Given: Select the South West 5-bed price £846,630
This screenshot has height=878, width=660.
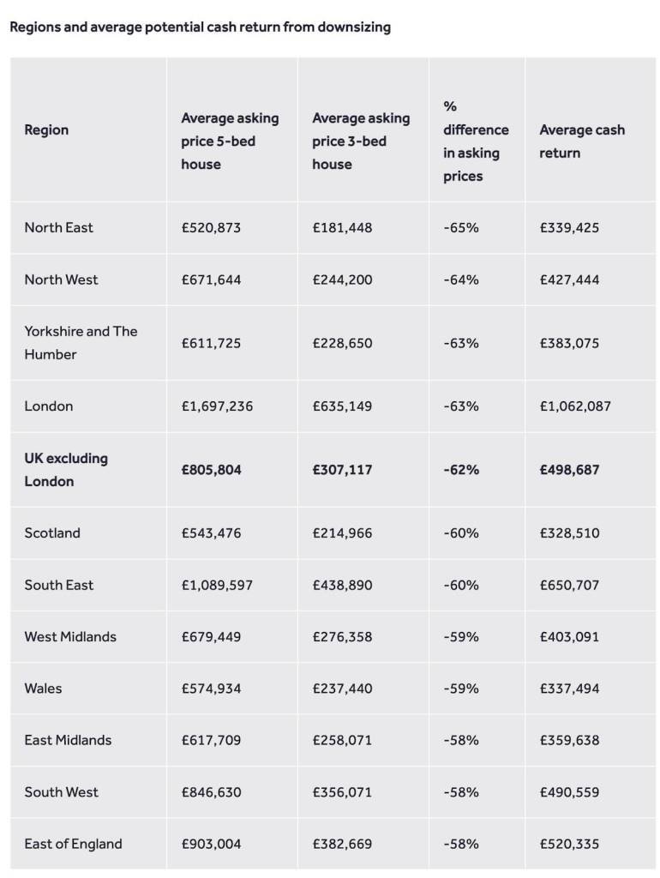Looking at the screenshot, I should pos(211,792).
